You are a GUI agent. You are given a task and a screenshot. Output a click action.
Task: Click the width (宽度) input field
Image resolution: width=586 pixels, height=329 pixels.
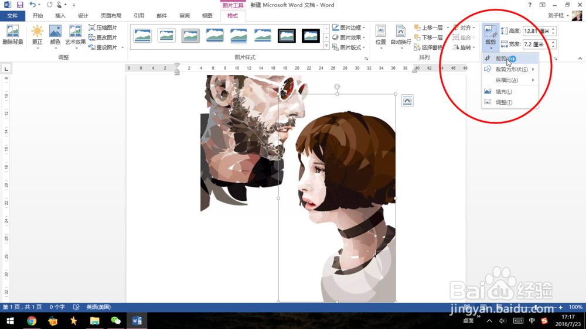tap(537, 44)
